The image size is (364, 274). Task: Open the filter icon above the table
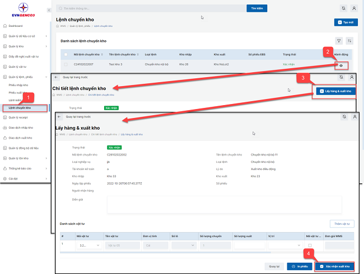pos(339,41)
